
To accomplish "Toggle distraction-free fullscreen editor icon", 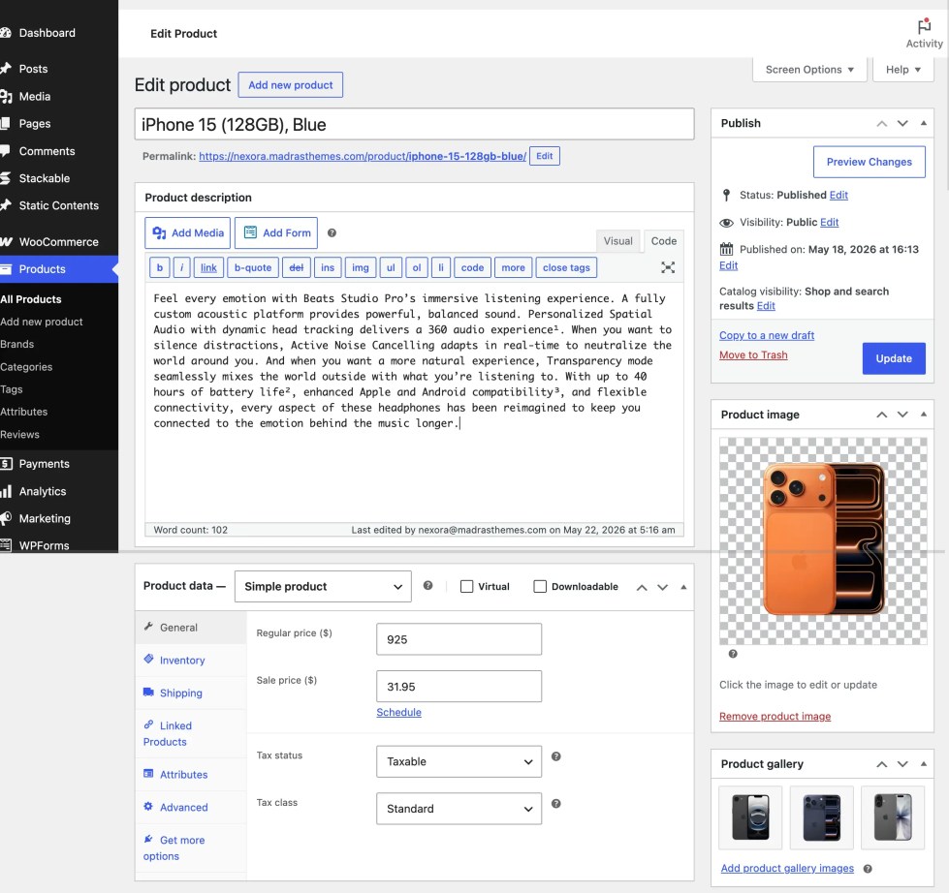I will [668, 267].
